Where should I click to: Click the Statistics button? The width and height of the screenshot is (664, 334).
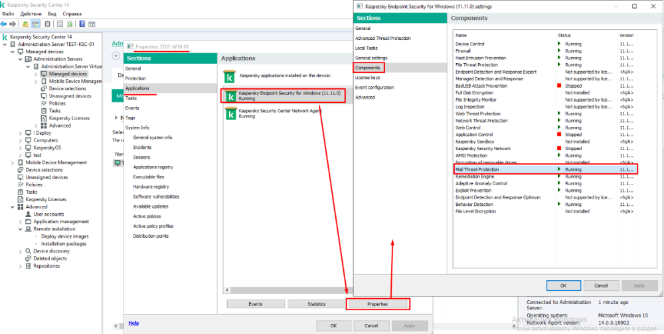click(x=316, y=304)
